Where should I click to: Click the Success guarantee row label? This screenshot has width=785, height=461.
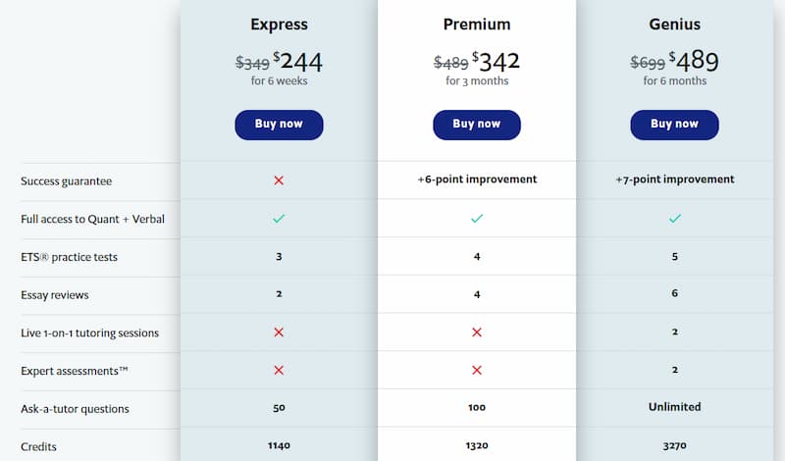coord(66,181)
